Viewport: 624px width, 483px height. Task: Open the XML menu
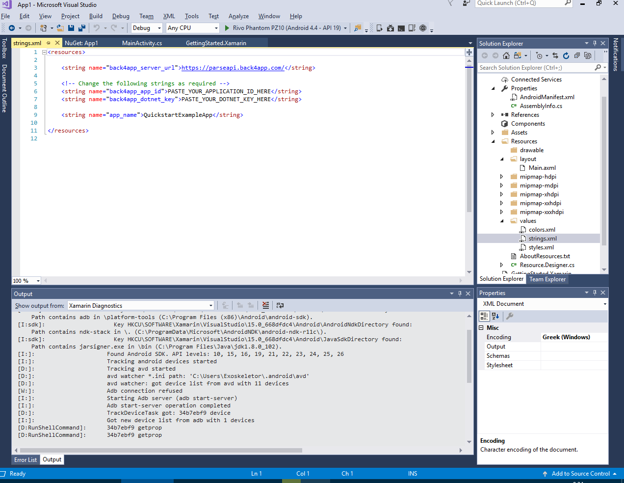coord(169,16)
